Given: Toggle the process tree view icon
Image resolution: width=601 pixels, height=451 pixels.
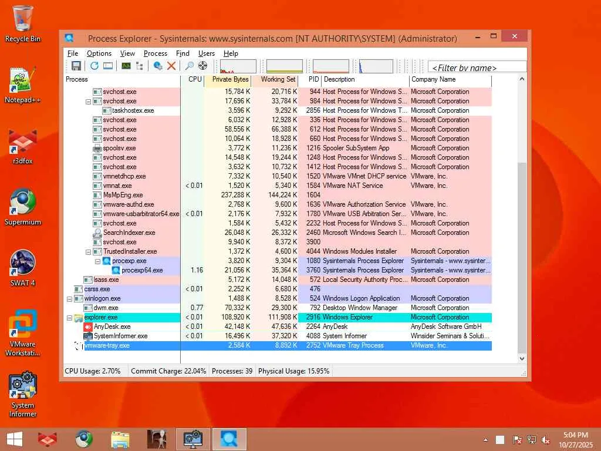Looking at the screenshot, I should coord(140,66).
